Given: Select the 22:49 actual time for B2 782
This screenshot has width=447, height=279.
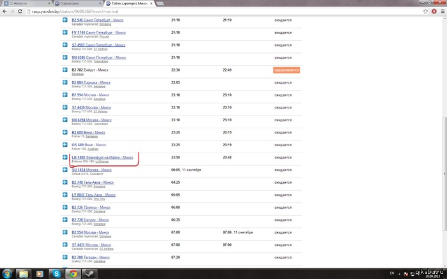Looking at the screenshot, I should 227,70.
